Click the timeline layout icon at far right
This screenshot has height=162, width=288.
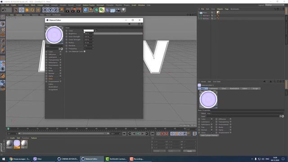pyautogui.click(x=194, y=134)
